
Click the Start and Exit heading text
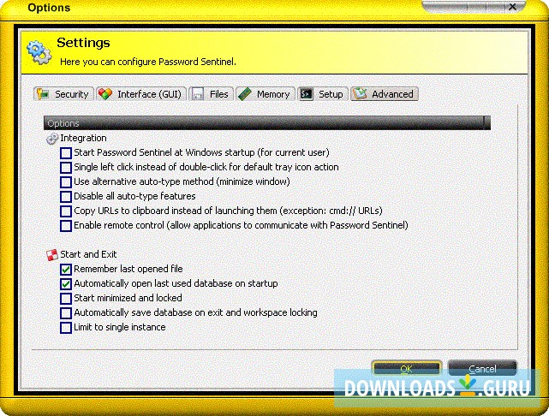coord(88,254)
